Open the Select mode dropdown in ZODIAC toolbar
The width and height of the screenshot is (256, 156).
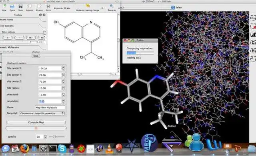(x=173, y=7)
